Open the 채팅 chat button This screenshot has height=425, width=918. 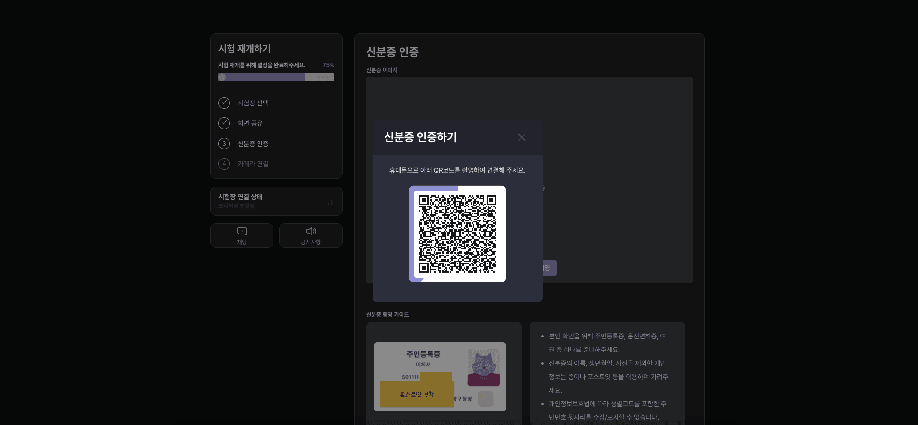coord(242,235)
